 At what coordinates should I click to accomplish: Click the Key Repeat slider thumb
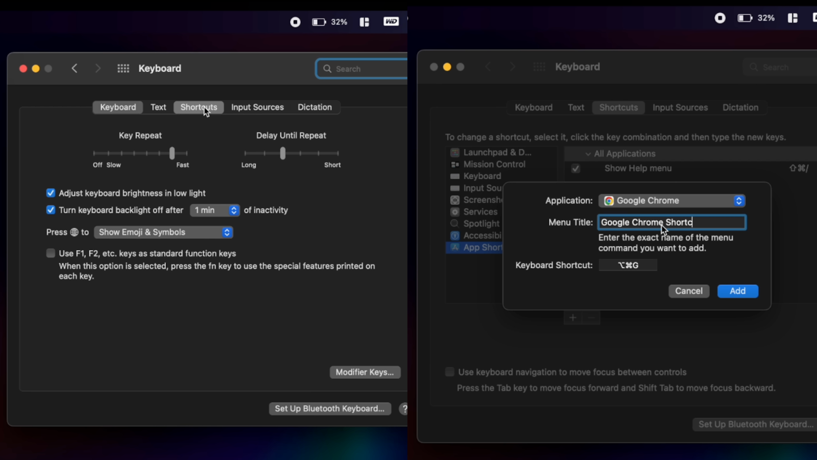(x=172, y=153)
